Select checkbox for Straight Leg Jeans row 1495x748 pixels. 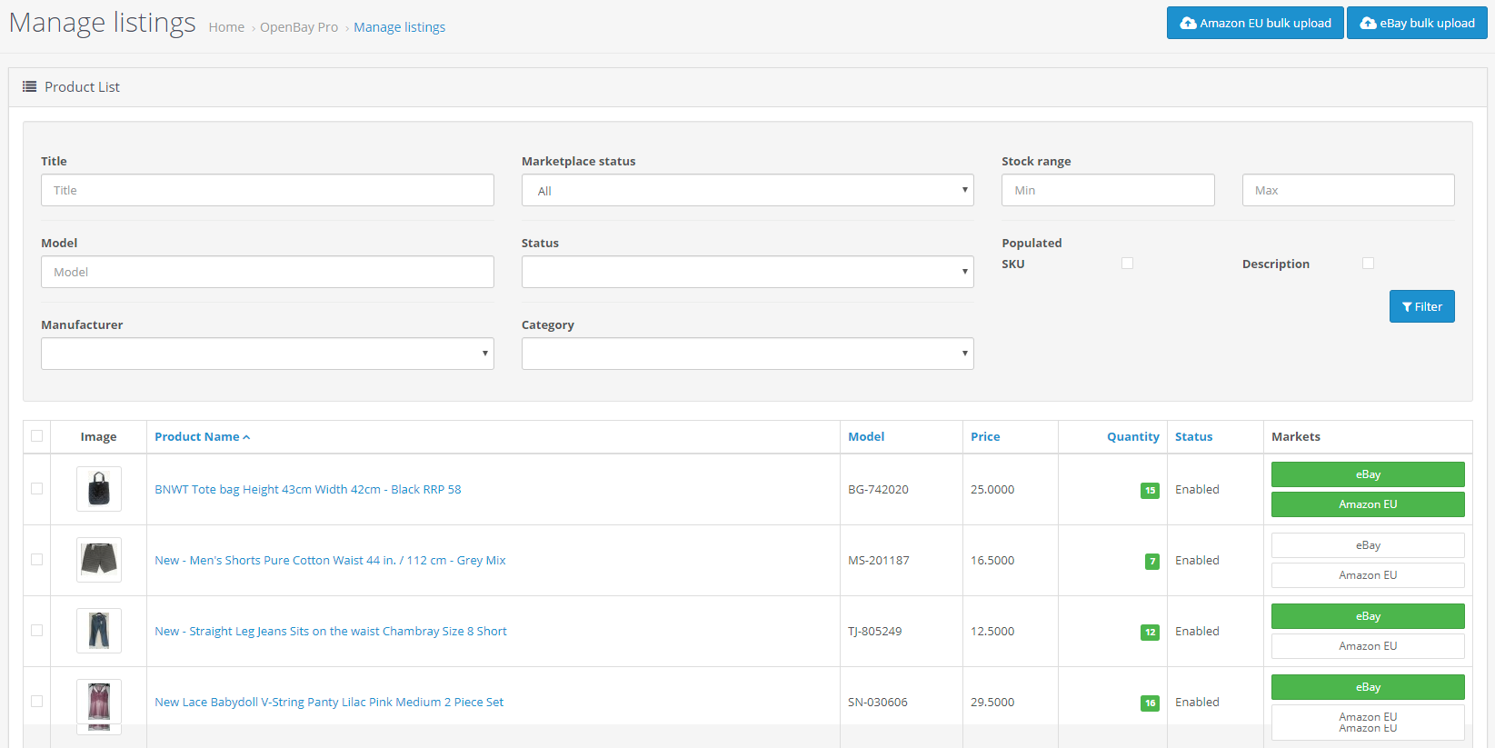[36, 630]
